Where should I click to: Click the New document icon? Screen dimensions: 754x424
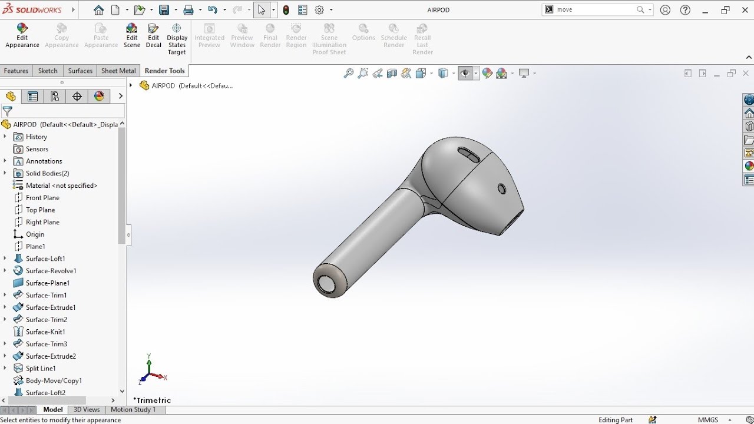pyautogui.click(x=115, y=10)
